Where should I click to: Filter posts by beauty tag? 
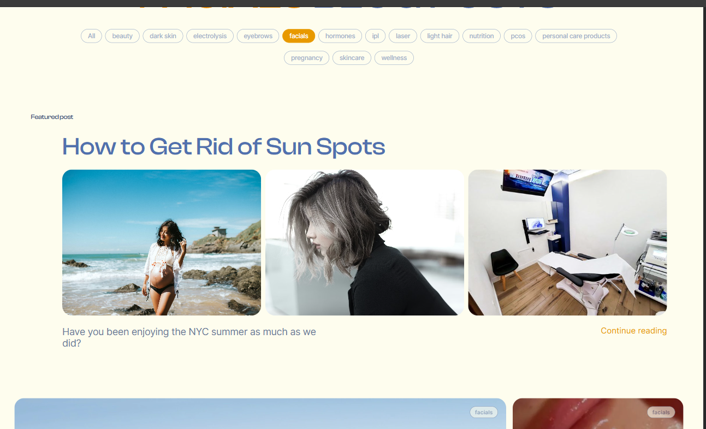[122, 36]
